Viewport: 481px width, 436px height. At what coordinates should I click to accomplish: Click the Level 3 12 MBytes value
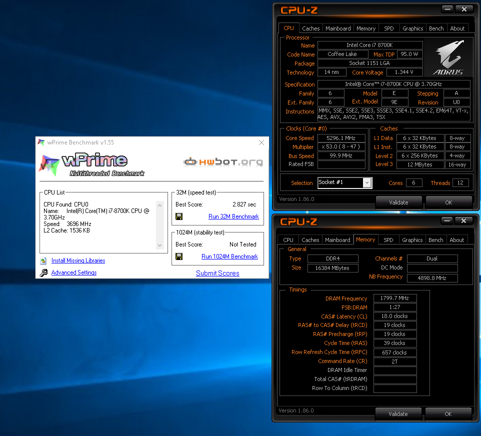point(420,165)
